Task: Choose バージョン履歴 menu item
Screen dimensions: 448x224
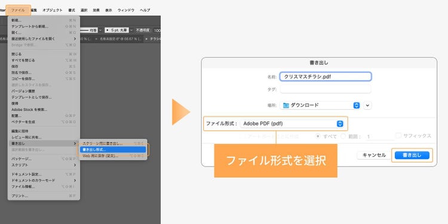Action: [x=44, y=91]
